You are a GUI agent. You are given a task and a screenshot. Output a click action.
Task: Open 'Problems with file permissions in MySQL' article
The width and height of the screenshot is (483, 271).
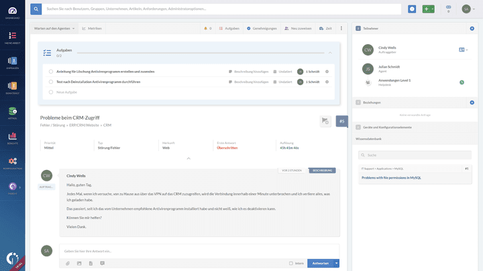point(392,177)
